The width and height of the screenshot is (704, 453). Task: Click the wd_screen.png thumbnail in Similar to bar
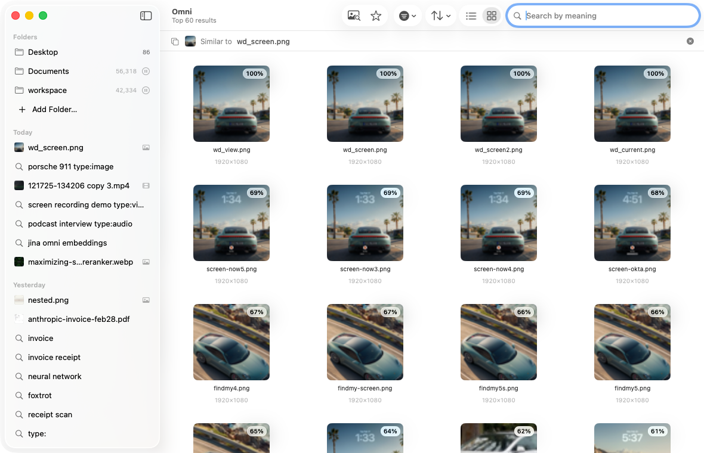pos(190,41)
